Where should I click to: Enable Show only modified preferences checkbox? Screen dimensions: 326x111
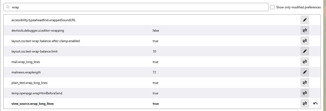(x=272, y=7)
